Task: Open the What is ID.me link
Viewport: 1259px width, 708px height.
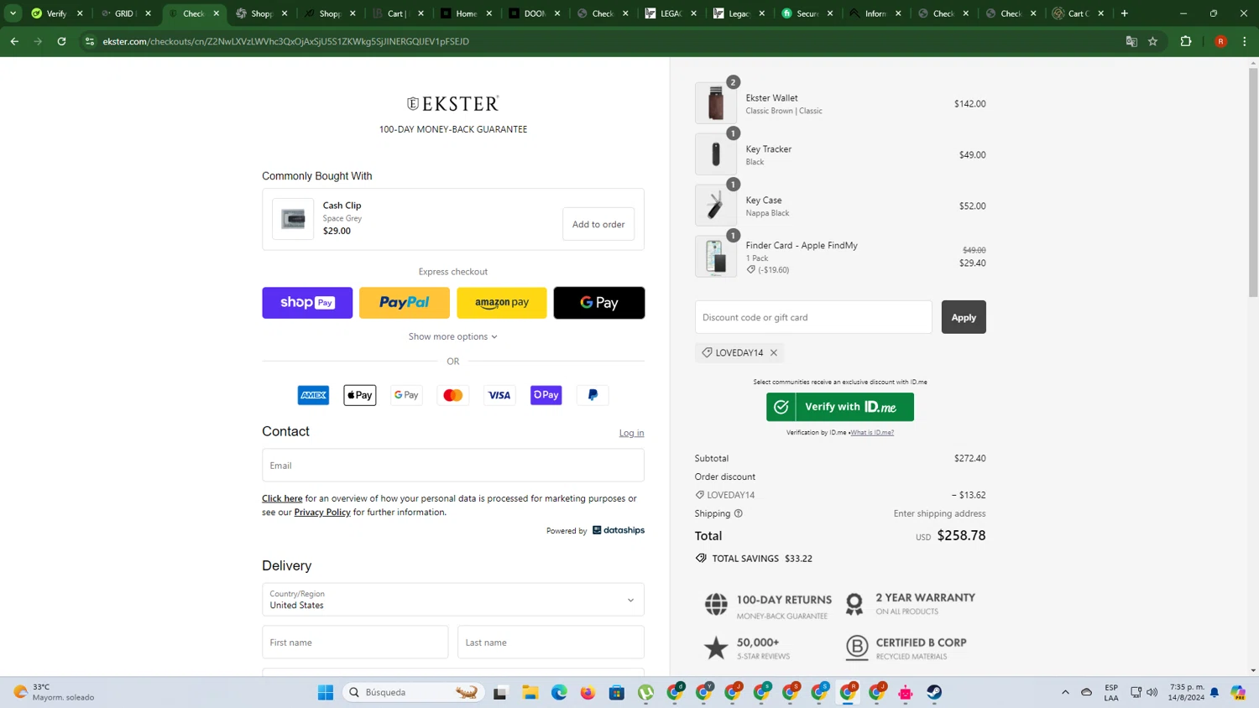Action: 872,433
